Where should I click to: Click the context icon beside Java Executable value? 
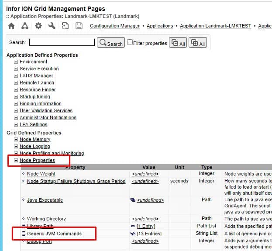click(133, 200)
